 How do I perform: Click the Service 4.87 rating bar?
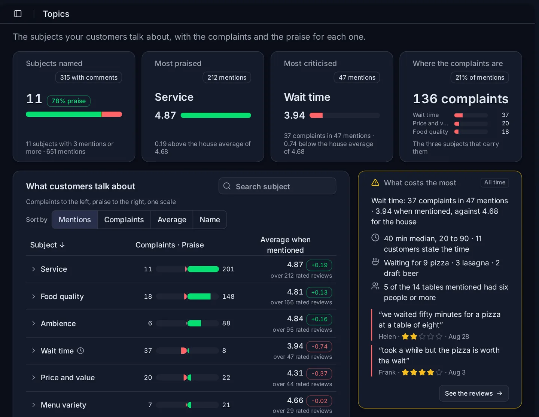[x=216, y=115]
